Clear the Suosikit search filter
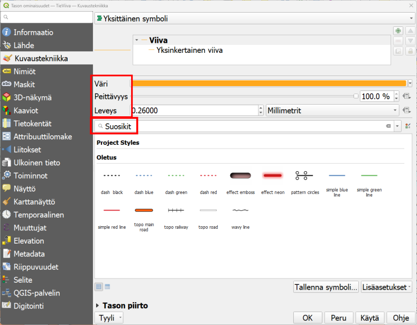The height and width of the screenshot is (325, 417). (388, 126)
